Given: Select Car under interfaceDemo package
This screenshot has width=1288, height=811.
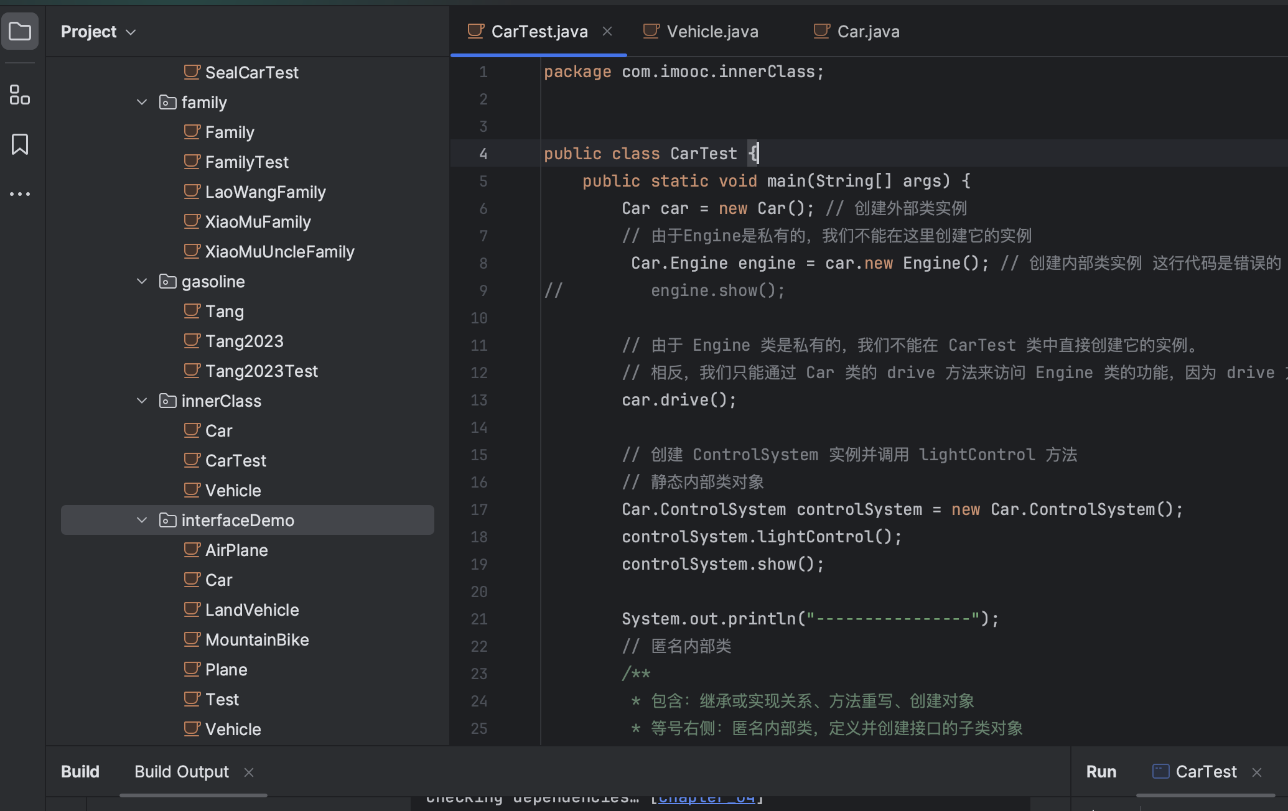Looking at the screenshot, I should coord(219,580).
